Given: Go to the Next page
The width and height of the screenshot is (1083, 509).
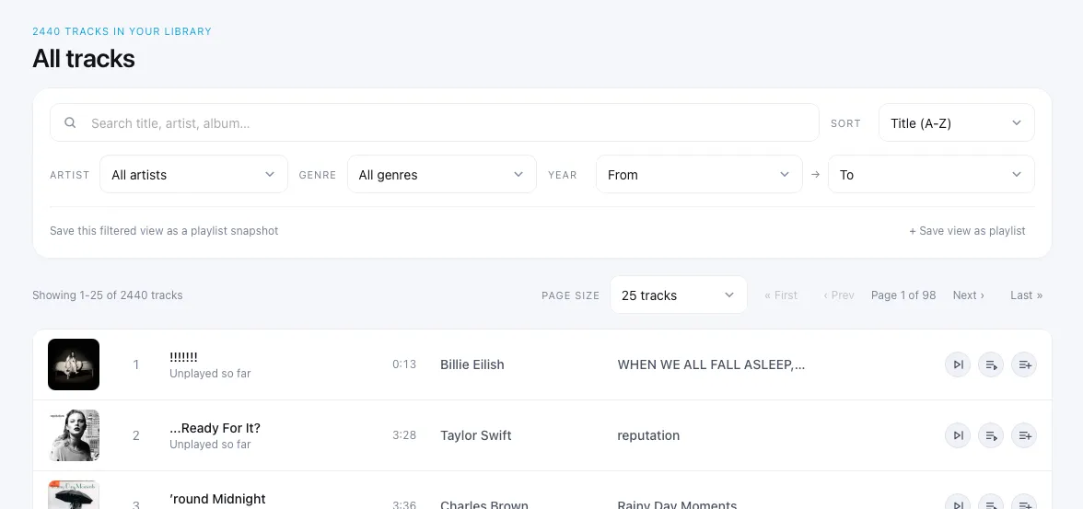Looking at the screenshot, I should [969, 295].
